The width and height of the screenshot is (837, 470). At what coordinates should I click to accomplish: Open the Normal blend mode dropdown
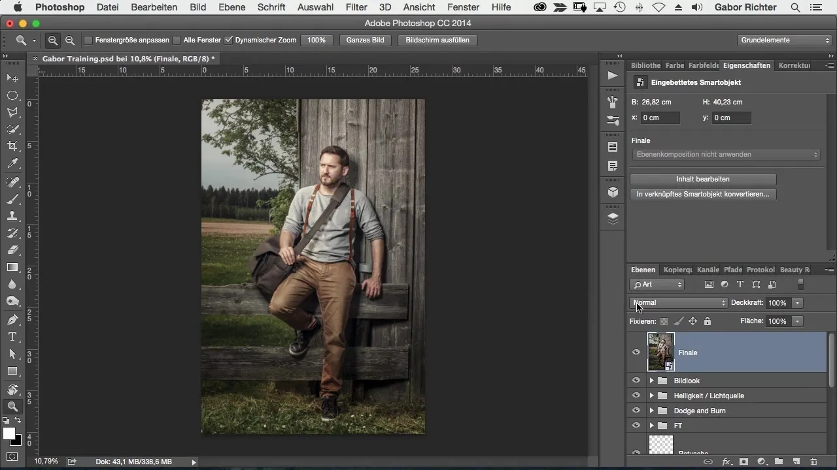pos(679,303)
